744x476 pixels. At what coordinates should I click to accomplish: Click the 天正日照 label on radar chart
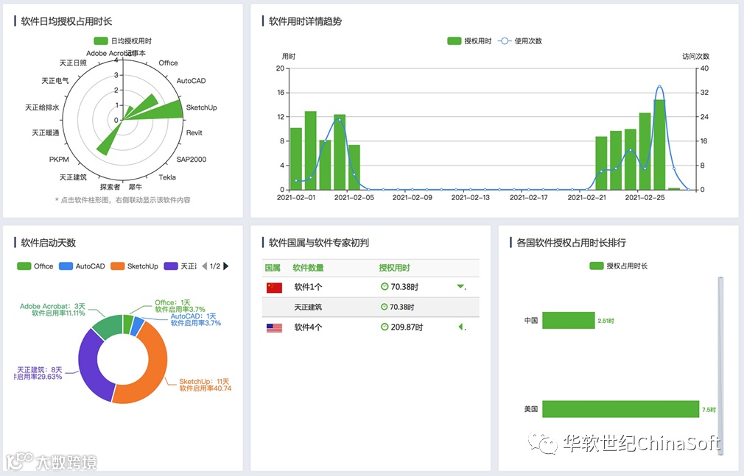point(73,63)
